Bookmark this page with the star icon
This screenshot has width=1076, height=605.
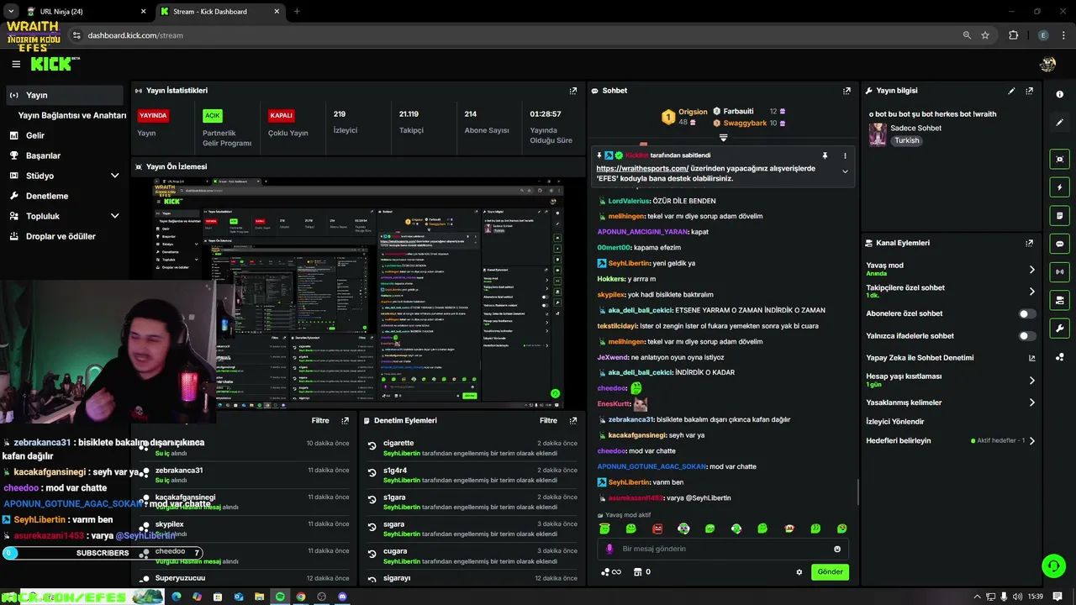pyautogui.click(x=985, y=35)
